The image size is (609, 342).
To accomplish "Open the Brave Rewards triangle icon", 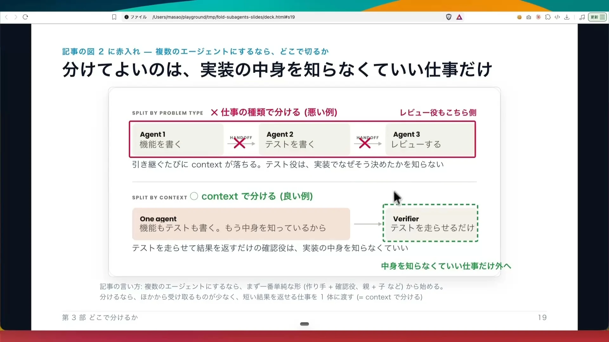I will pyautogui.click(x=459, y=17).
